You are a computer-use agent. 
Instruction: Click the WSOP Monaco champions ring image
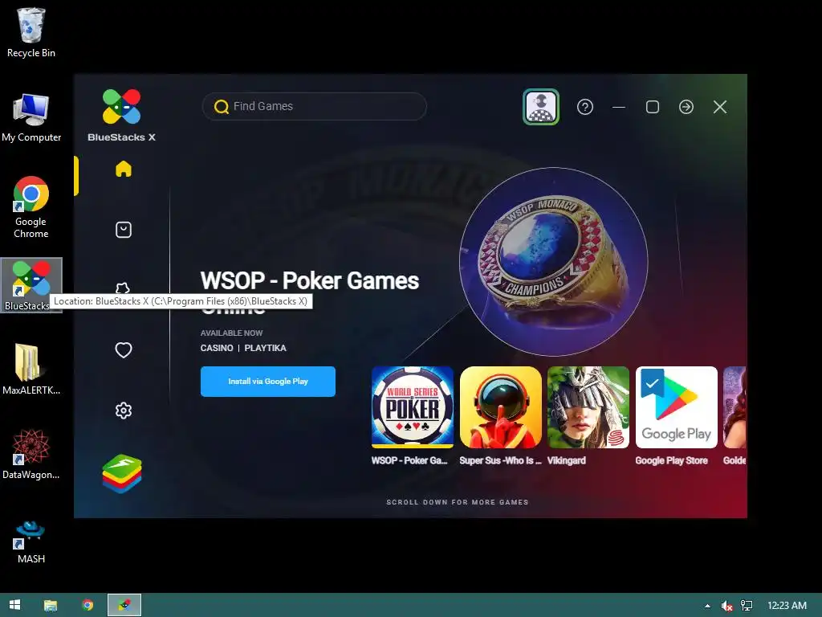tap(554, 261)
